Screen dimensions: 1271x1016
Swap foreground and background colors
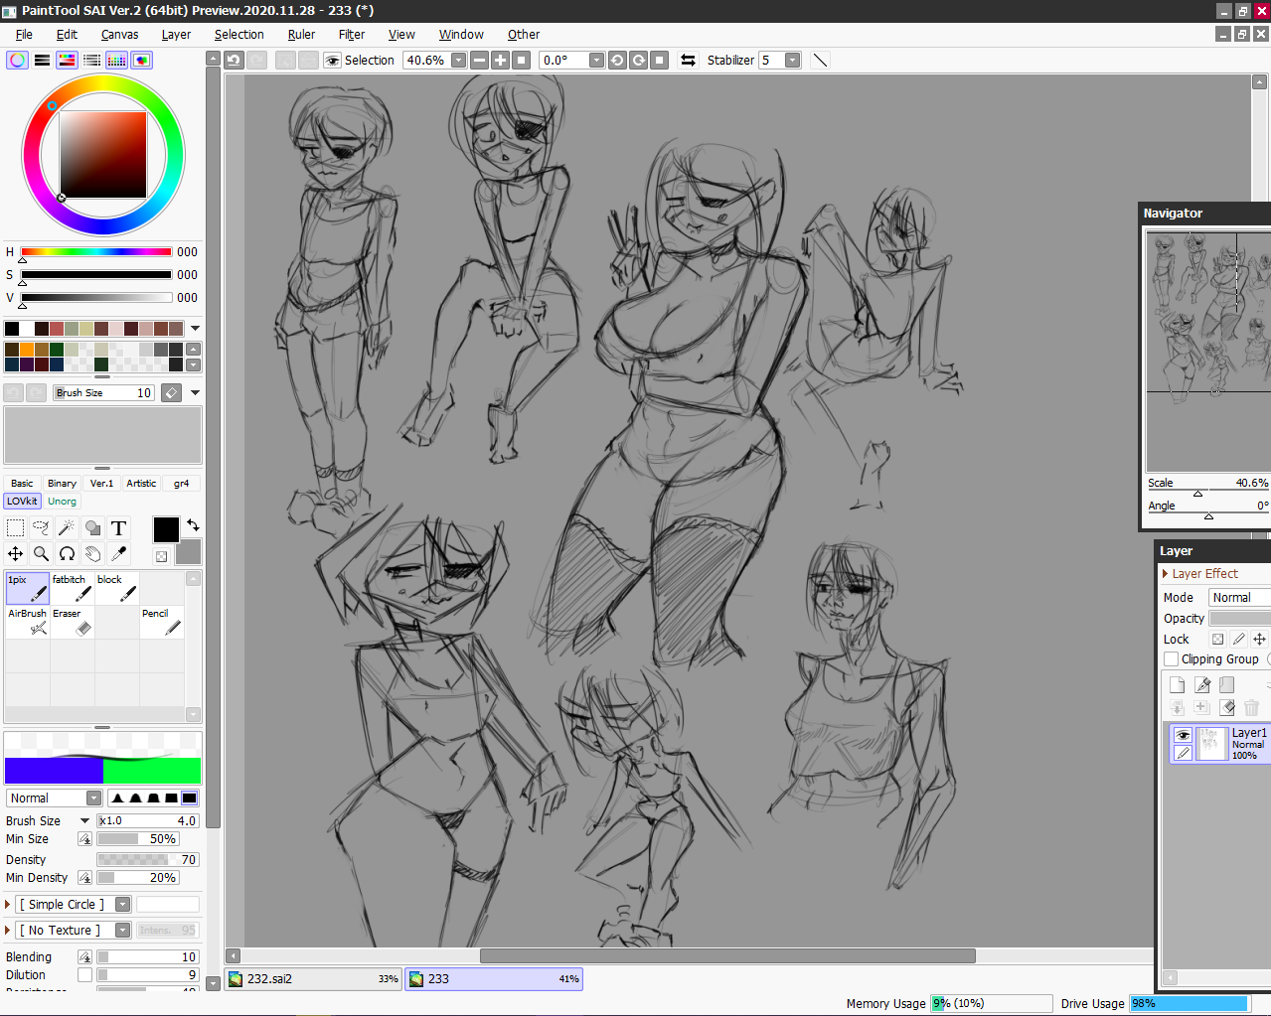(193, 524)
